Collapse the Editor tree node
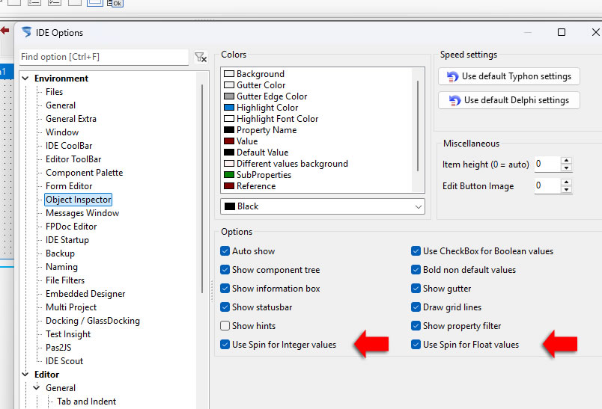The width and height of the screenshot is (602, 409). click(x=25, y=375)
